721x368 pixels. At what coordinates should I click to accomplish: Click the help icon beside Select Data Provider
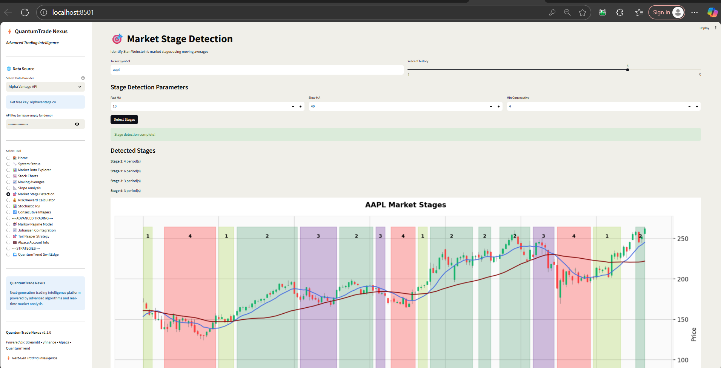tap(83, 78)
